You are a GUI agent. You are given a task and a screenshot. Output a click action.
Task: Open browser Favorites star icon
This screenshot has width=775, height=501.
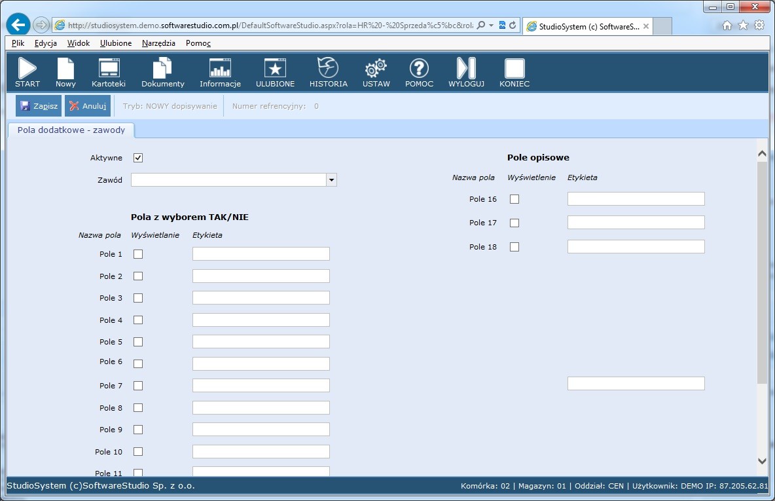743,26
